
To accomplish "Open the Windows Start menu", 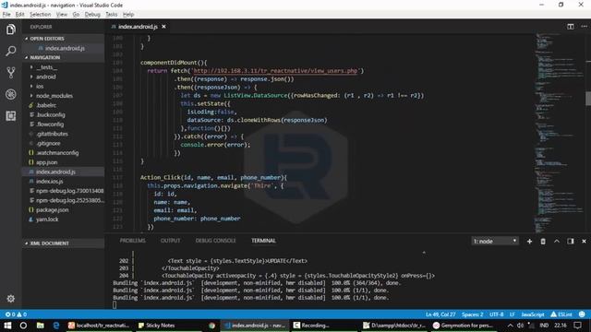I will [7, 326].
